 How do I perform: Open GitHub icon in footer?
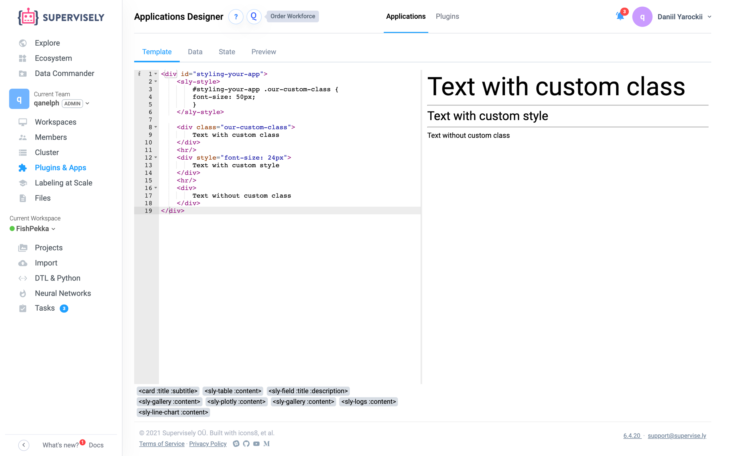246,444
